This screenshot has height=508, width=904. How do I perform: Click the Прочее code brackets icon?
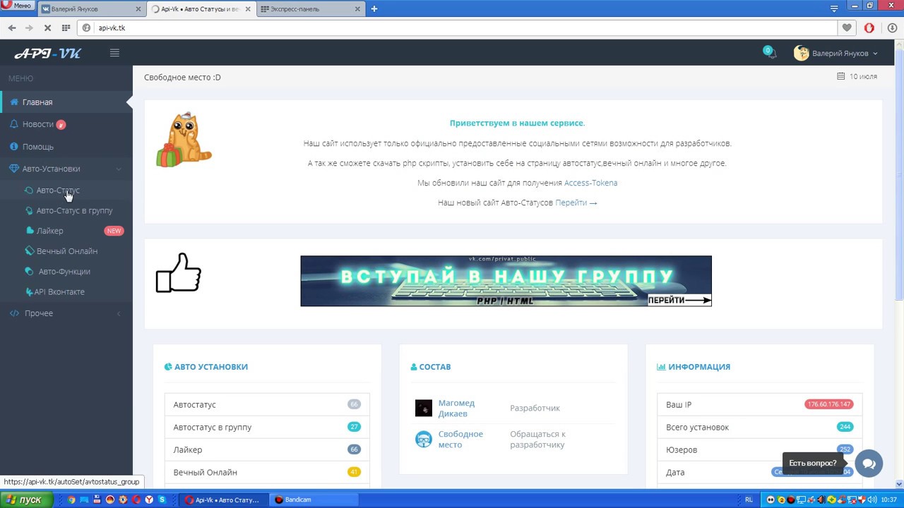14,313
